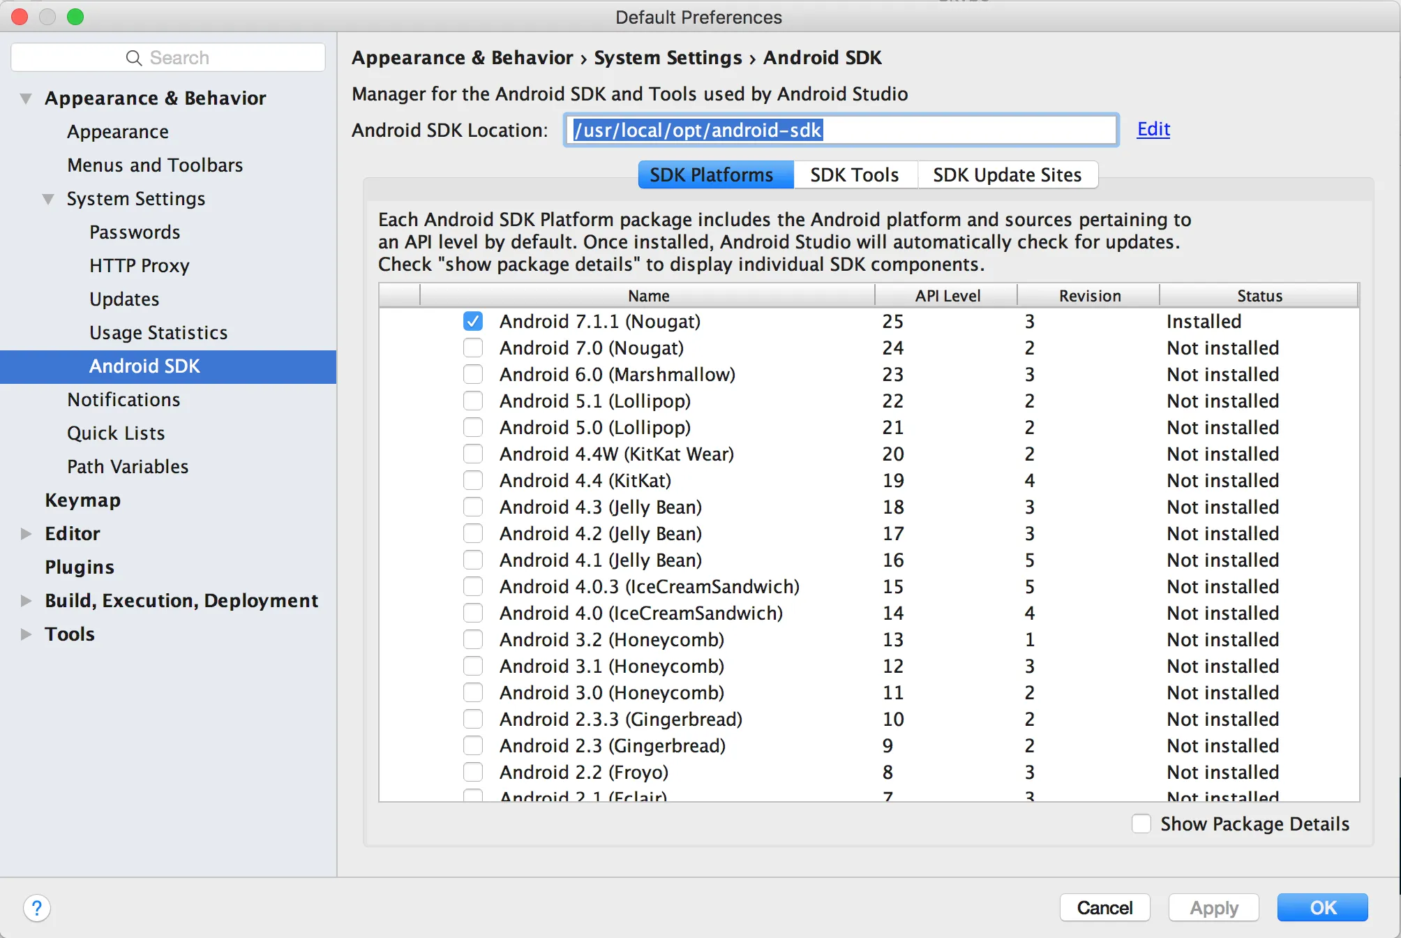Expand the Editor section
The height and width of the screenshot is (938, 1401).
[26, 534]
